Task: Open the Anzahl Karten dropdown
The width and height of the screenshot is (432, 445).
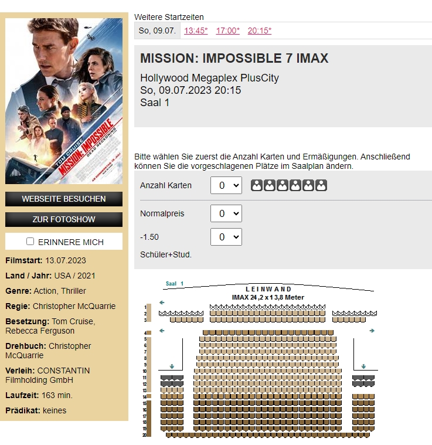Action: click(x=226, y=186)
